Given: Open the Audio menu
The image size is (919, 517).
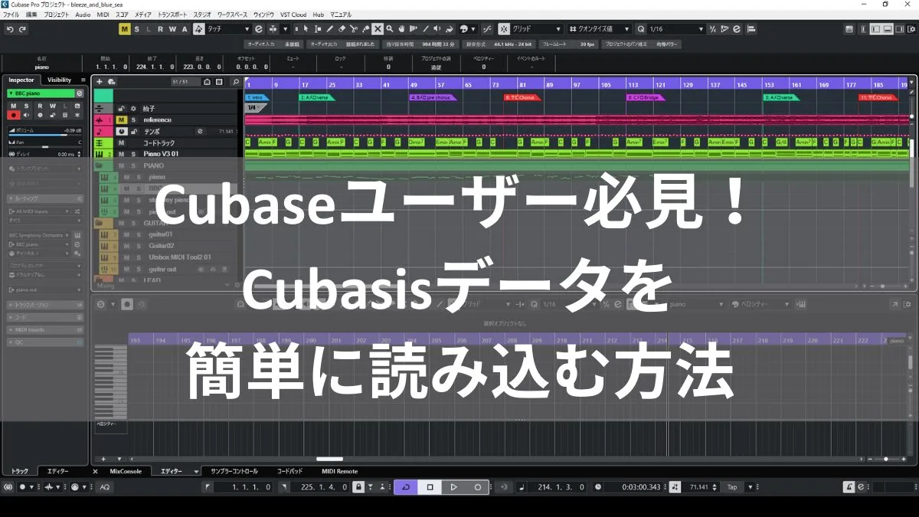Looking at the screenshot, I should pyautogui.click(x=83, y=15).
